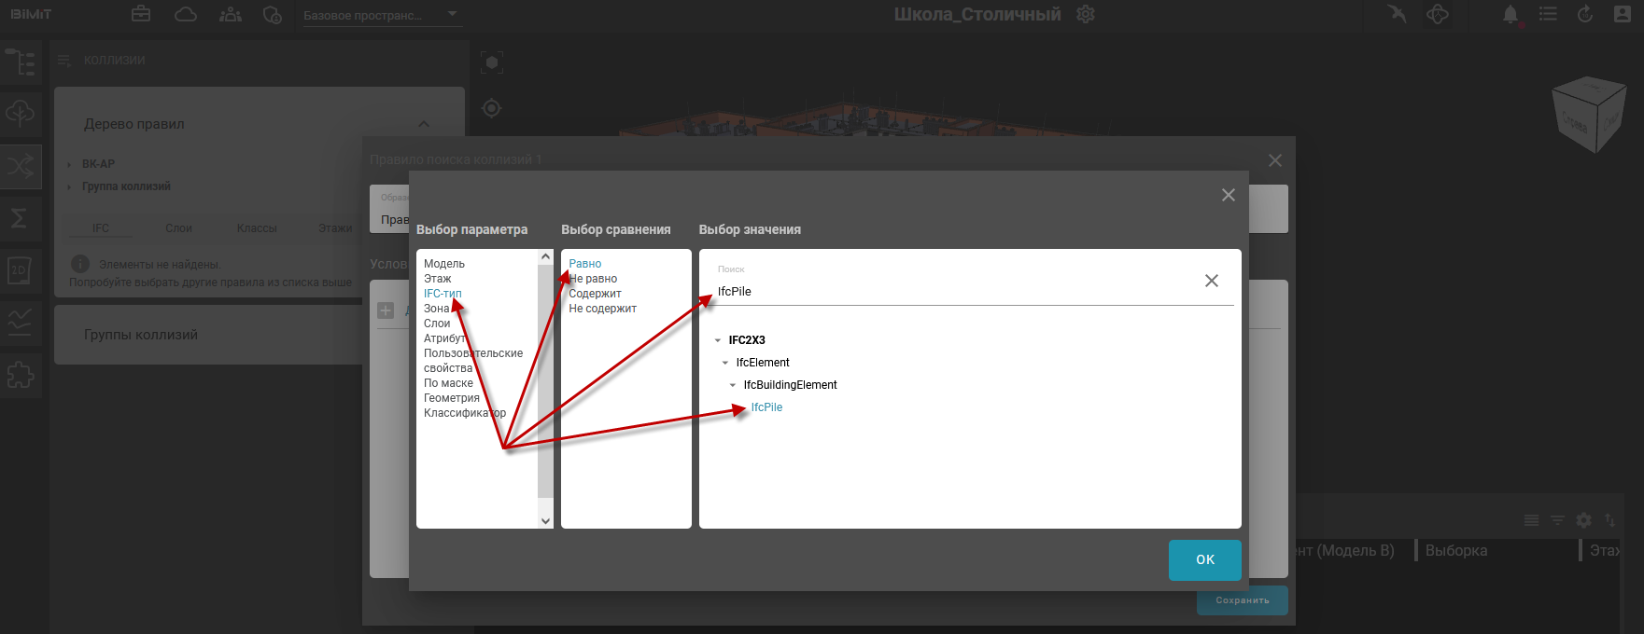Click the users group icon in top bar
Screen dimensions: 1644x634
click(x=230, y=14)
